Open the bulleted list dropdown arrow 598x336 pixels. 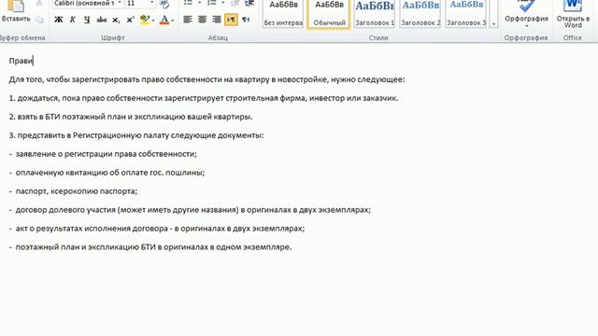tap(199, 3)
